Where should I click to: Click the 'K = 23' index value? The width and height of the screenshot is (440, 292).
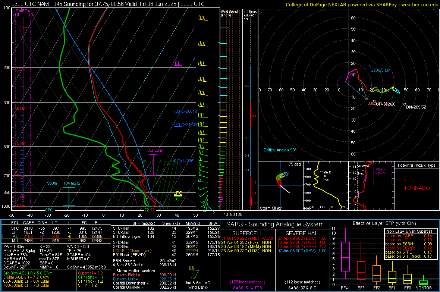pyautogui.click(x=45, y=247)
